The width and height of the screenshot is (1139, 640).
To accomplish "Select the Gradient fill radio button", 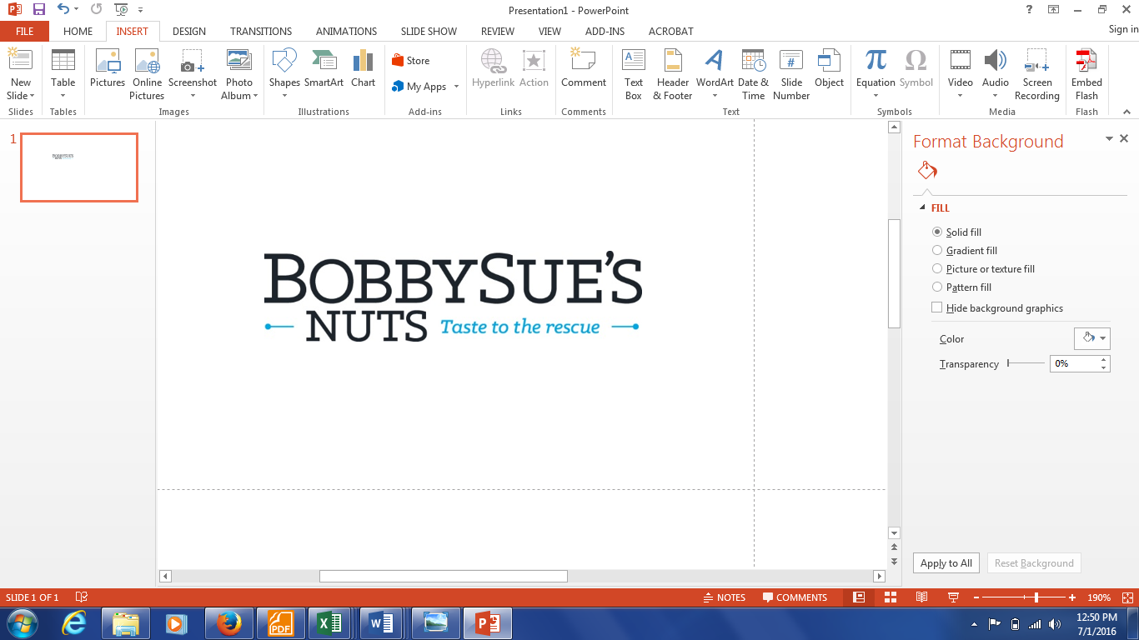I will (x=937, y=251).
